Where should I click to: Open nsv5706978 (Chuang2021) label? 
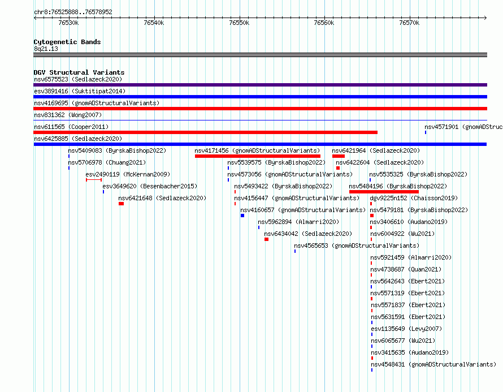107,162
